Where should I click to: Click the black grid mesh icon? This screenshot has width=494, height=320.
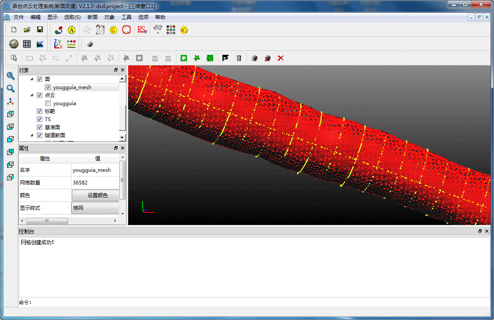(x=27, y=44)
